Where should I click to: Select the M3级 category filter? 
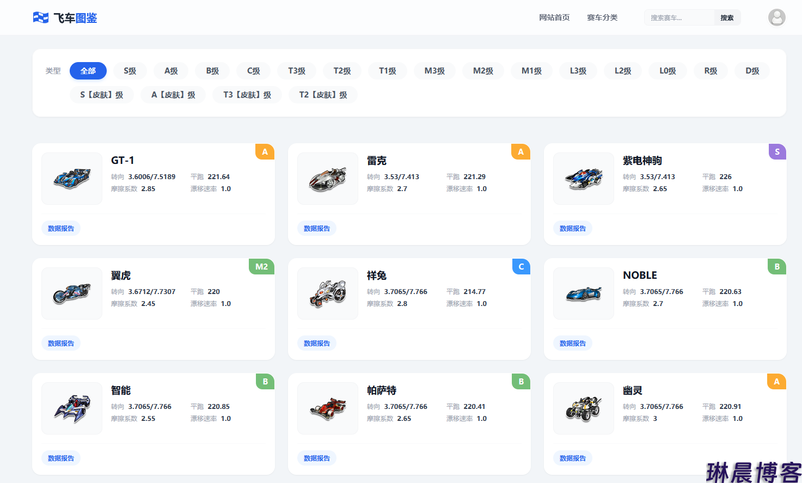[434, 71]
